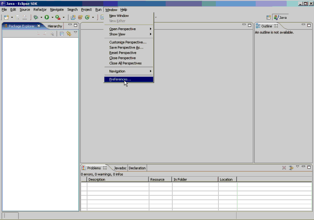Viewport: 314px width, 220px height.
Task: Open the Project menu
Action: tap(86, 10)
